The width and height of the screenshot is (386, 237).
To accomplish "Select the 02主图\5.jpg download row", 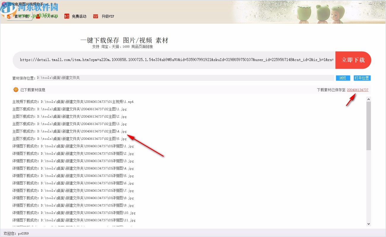I will (69, 139).
